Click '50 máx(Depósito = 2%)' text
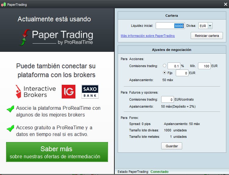This screenshot has width=229, height=175. click(178, 106)
